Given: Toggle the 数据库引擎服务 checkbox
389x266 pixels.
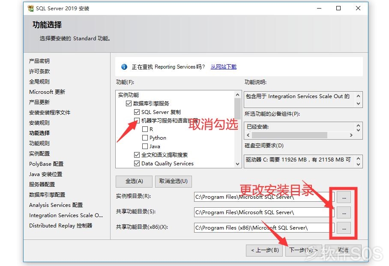Looking at the screenshot, I should [x=129, y=104].
